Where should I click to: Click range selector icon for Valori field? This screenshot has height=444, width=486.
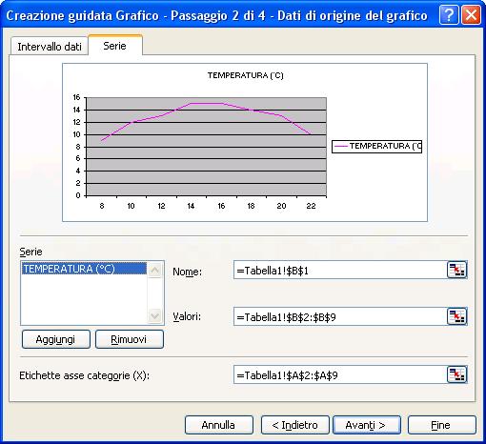point(456,316)
